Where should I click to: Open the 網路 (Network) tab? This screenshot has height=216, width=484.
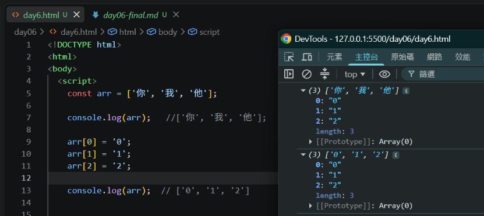pos(434,57)
